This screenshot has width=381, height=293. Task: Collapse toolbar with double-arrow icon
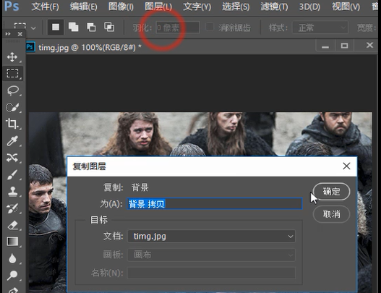pyautogui.click(x=8, y=34)
